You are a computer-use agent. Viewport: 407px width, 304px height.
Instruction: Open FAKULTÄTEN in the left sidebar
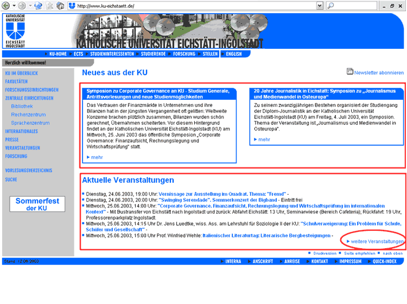coord(16,81)
